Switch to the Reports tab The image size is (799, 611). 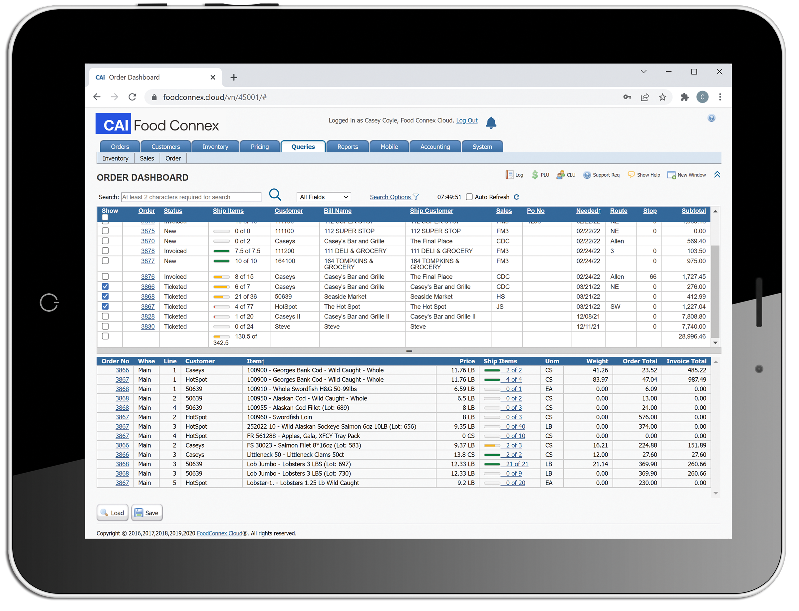coord(347,146)
